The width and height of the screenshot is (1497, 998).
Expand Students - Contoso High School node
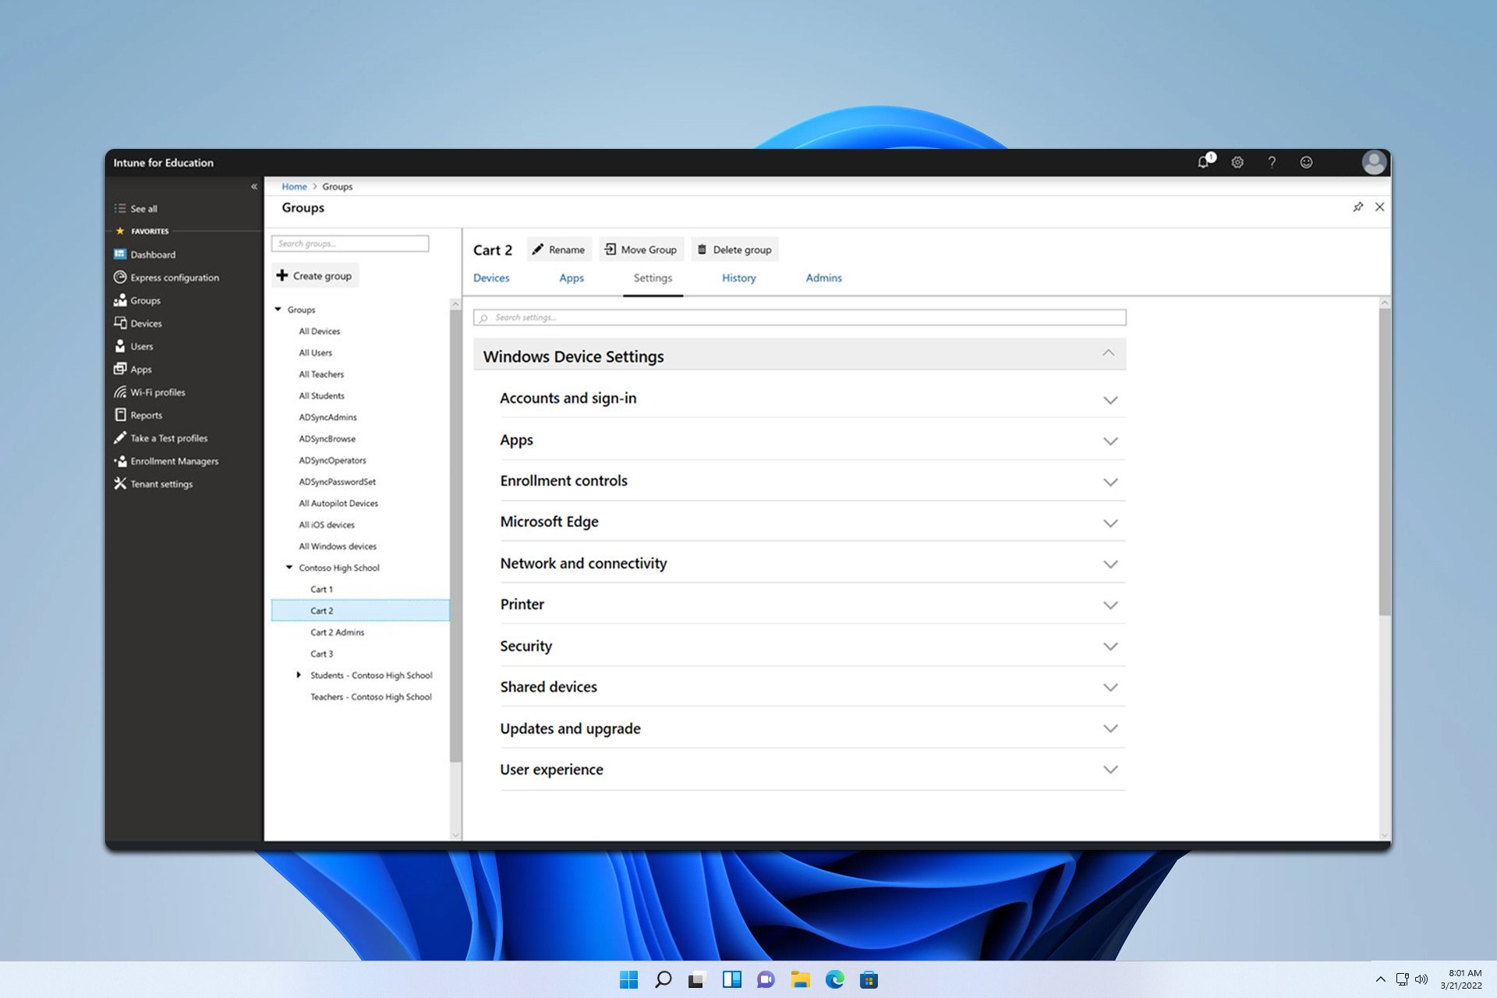(299, 675)
